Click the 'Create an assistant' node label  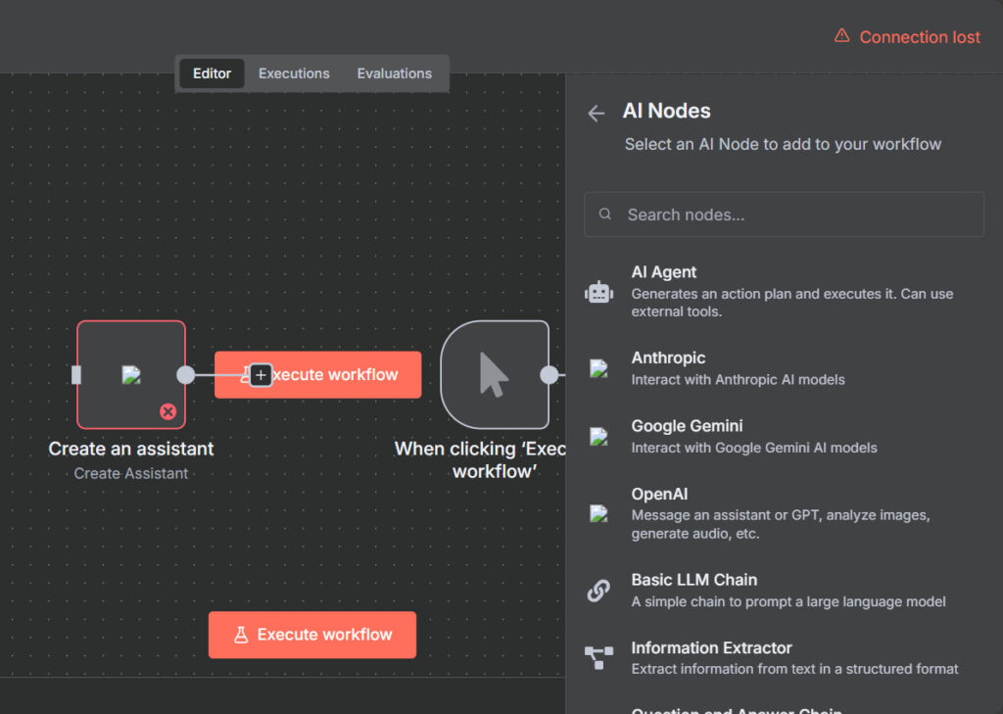tap(131, 449)
